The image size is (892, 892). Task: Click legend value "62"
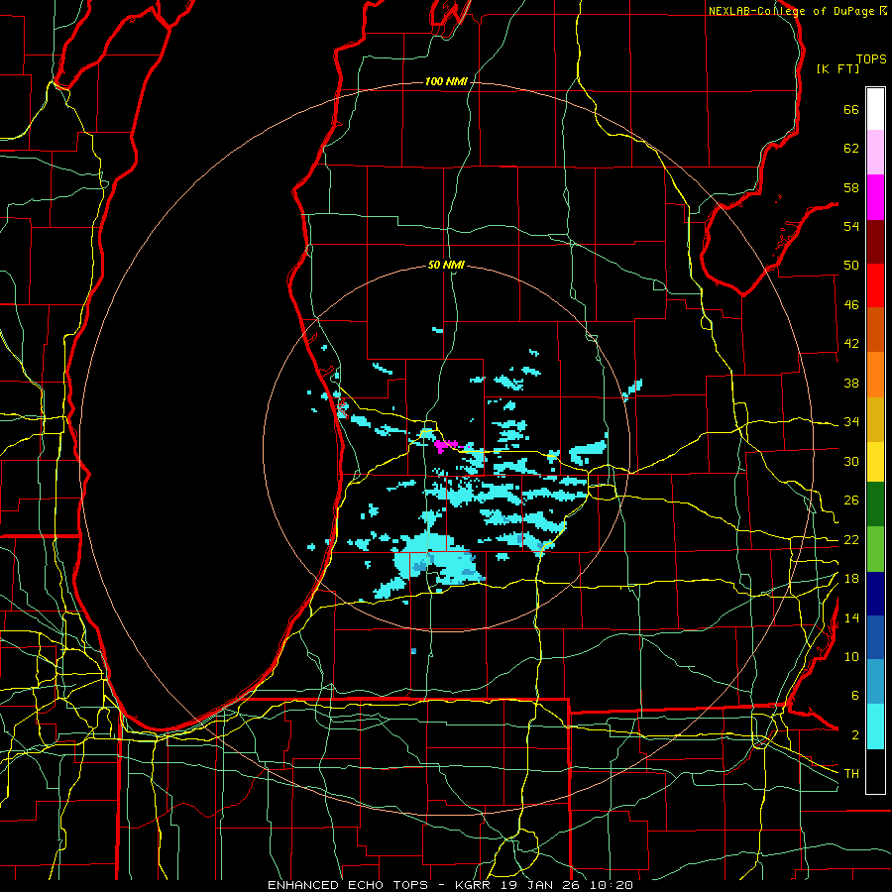click(851, 149)
